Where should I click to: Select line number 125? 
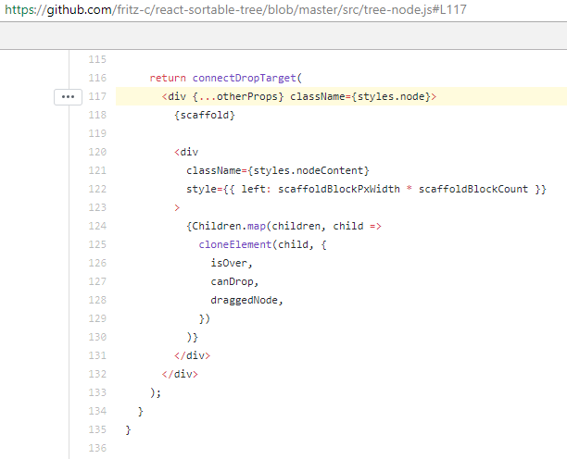tap(96, 244)
